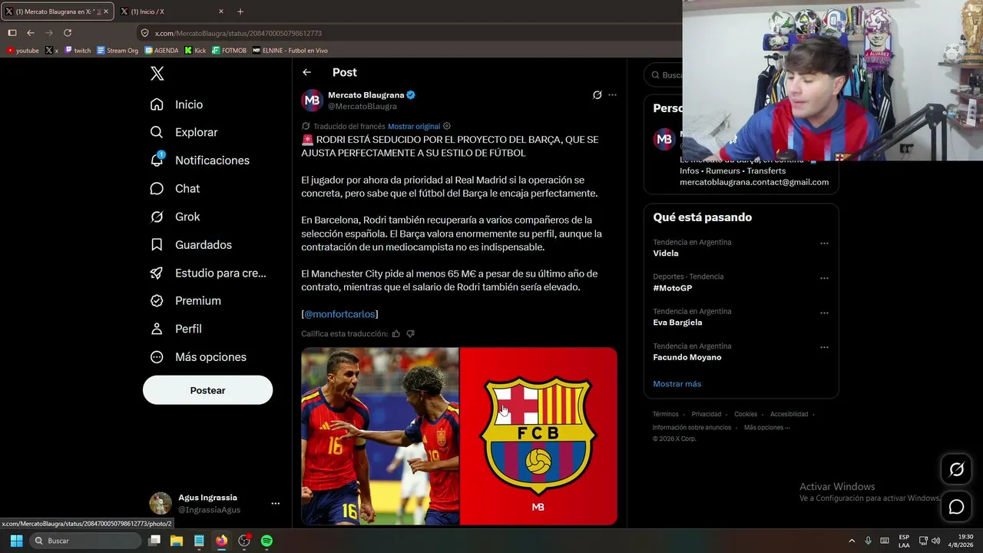
Task: Open the Cookies footer link
Action: click(746, 414)
